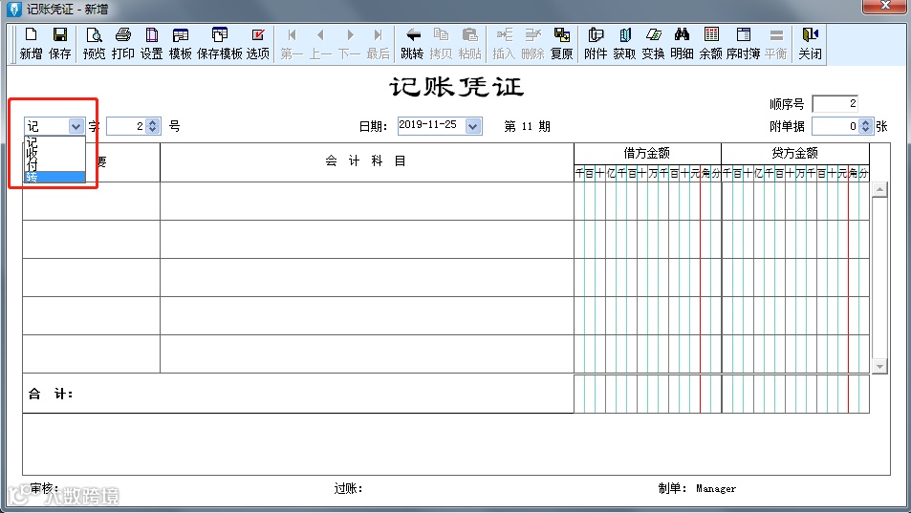Click the 借方金额 column header
This screenshot has width=911, height=513.
tap(646, 153)
